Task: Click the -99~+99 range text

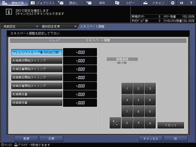Action: coord(121,63)
